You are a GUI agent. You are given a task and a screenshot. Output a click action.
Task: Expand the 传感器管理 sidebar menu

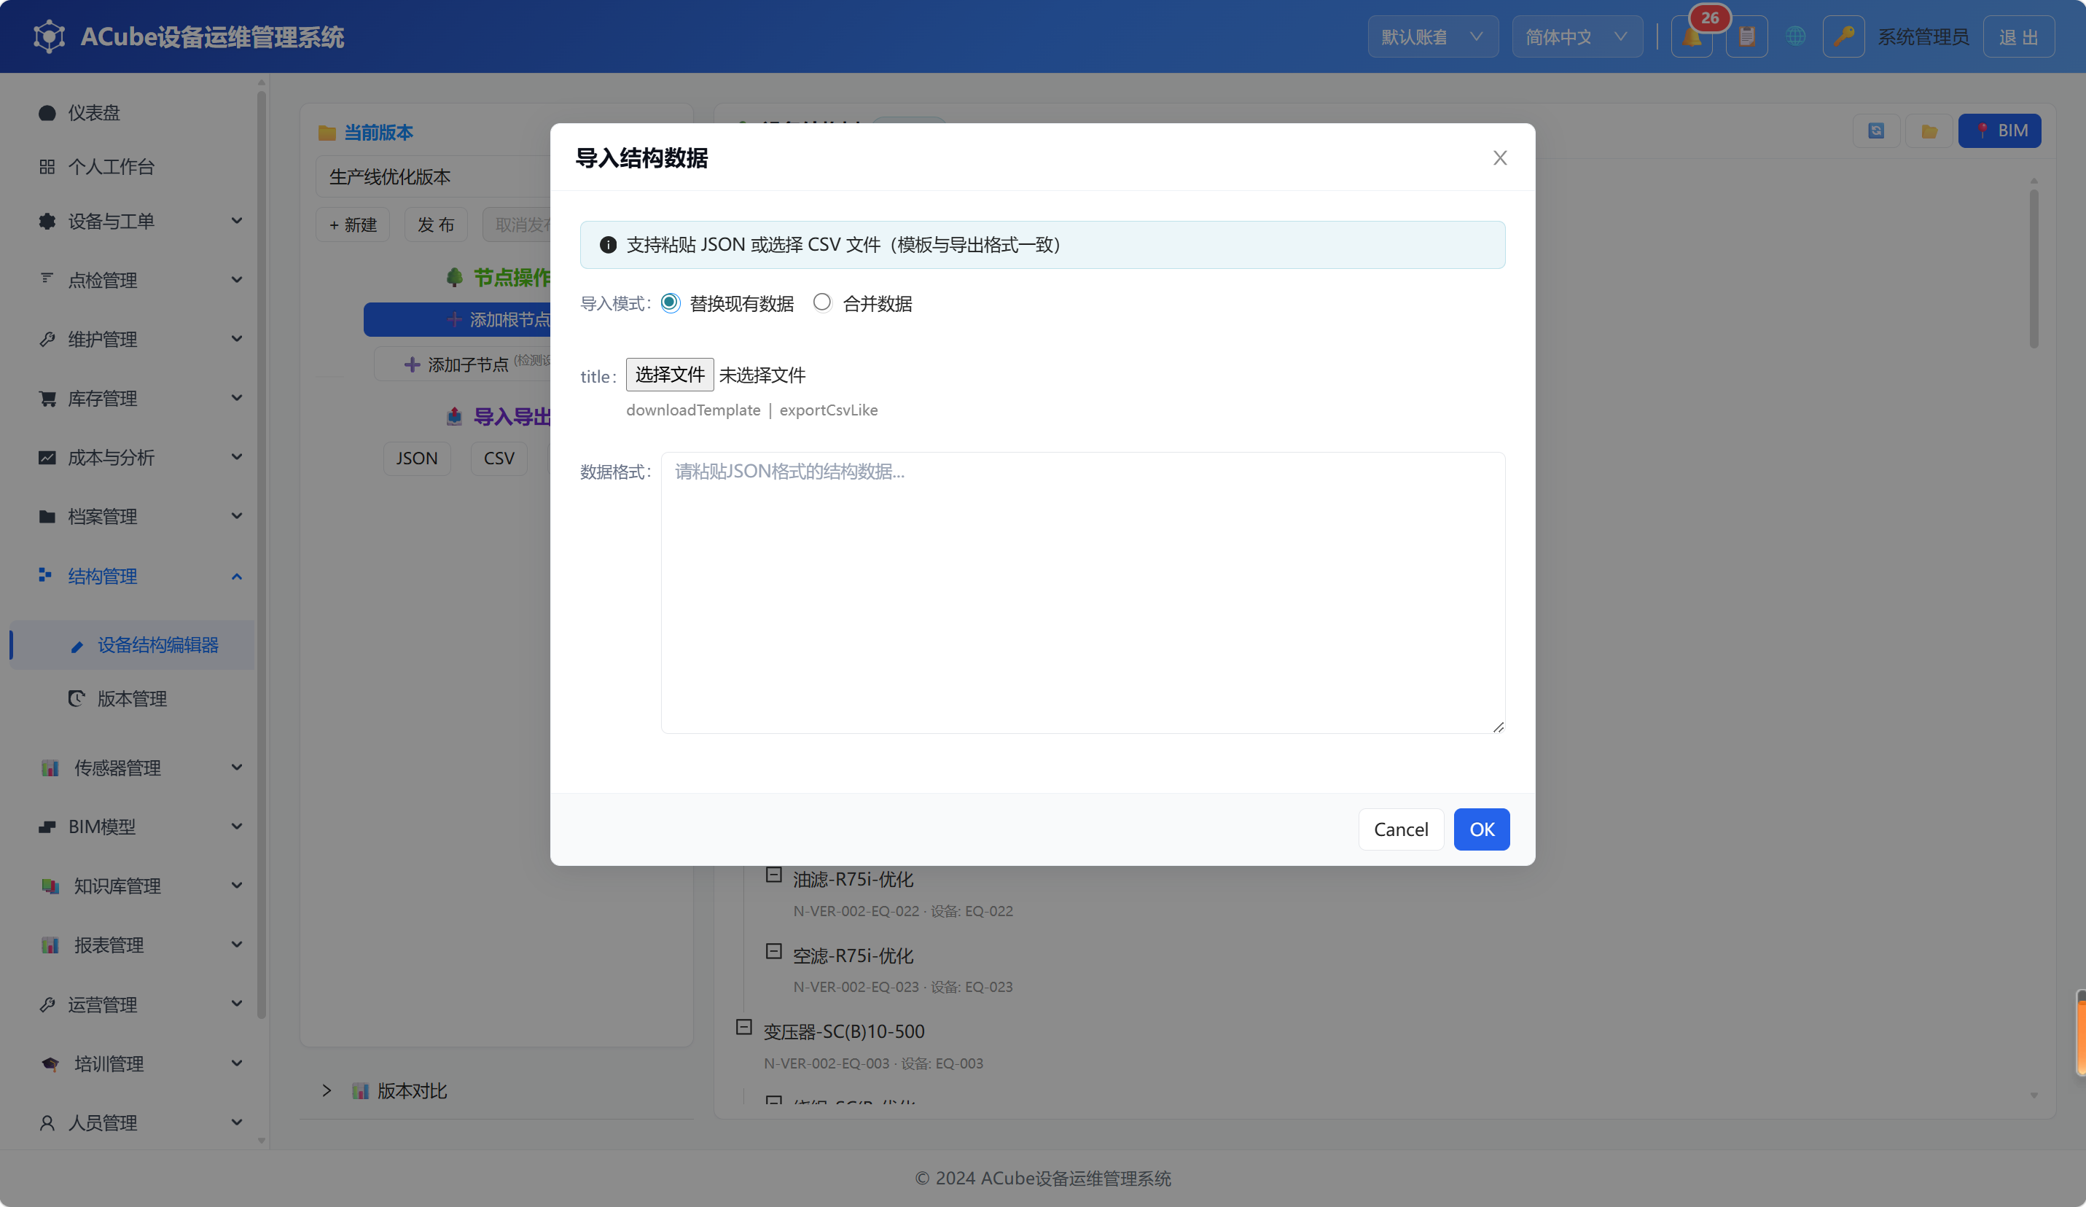pyautogui.click(x=133, y=767)
